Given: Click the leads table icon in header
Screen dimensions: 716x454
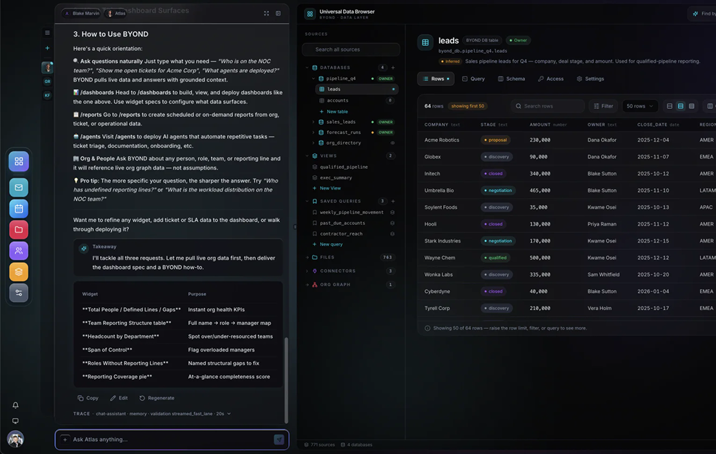Looking at the screenshot, I should coord(425,43).
